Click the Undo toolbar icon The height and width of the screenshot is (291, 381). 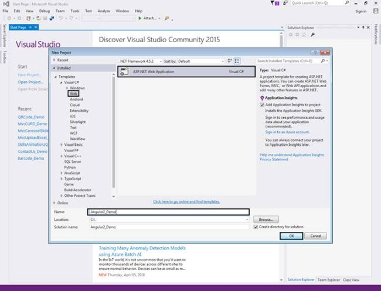click(x=60, y=18)
